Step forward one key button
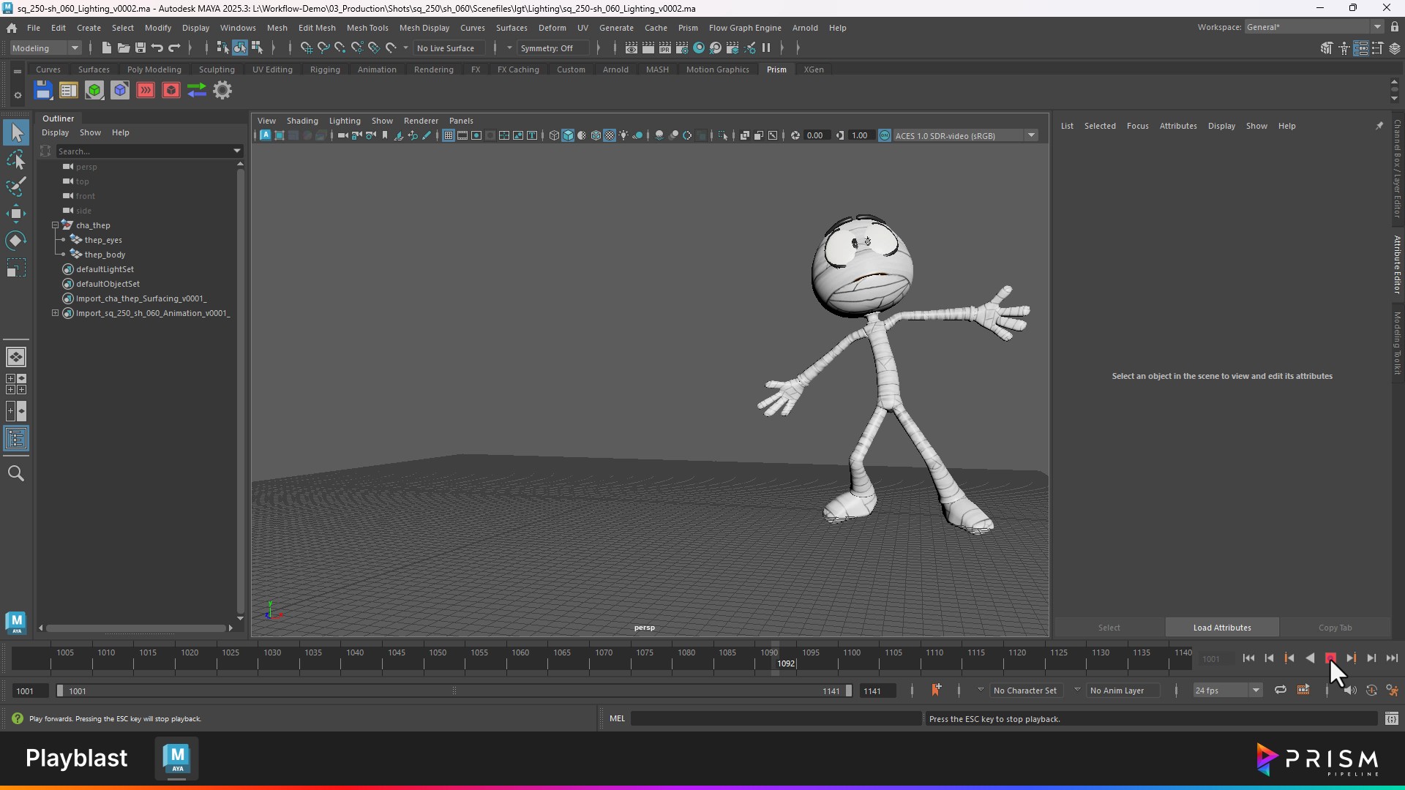 pos(1351,658)
